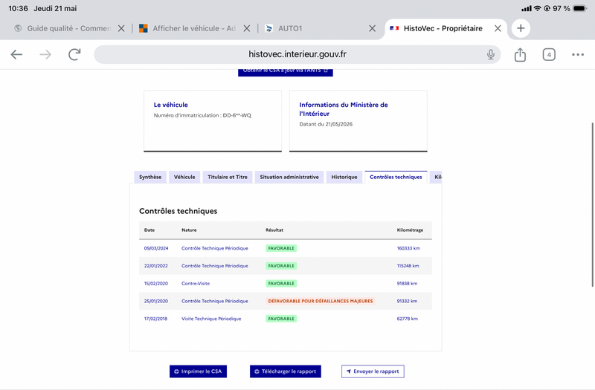Tap the microphone icon in address bar
595x390 pixels.
491,54
